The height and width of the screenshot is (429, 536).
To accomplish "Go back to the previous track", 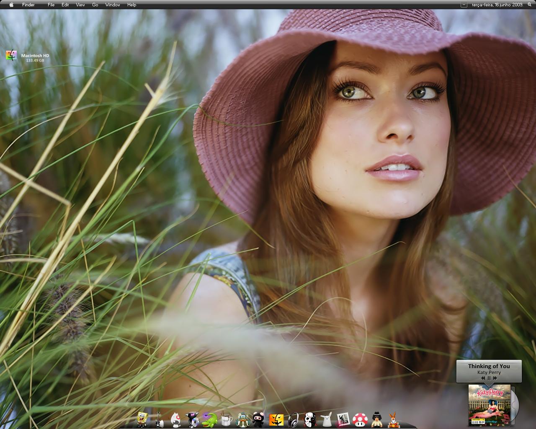I will pyautogui.click(x=483, y=378).
